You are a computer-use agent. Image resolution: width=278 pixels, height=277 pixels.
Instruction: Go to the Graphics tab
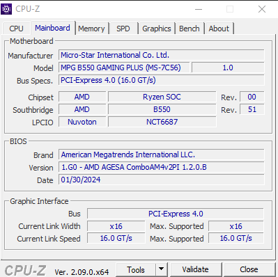[x=157, y=29]
